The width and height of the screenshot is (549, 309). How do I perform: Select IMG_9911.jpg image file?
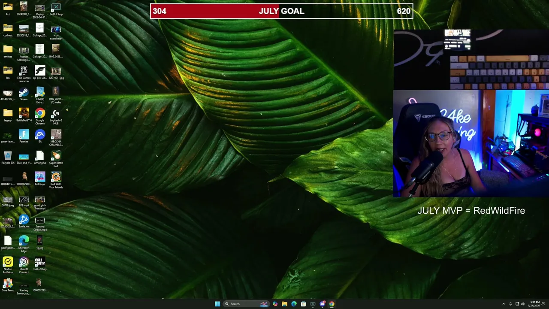click(x=56, y=73)
